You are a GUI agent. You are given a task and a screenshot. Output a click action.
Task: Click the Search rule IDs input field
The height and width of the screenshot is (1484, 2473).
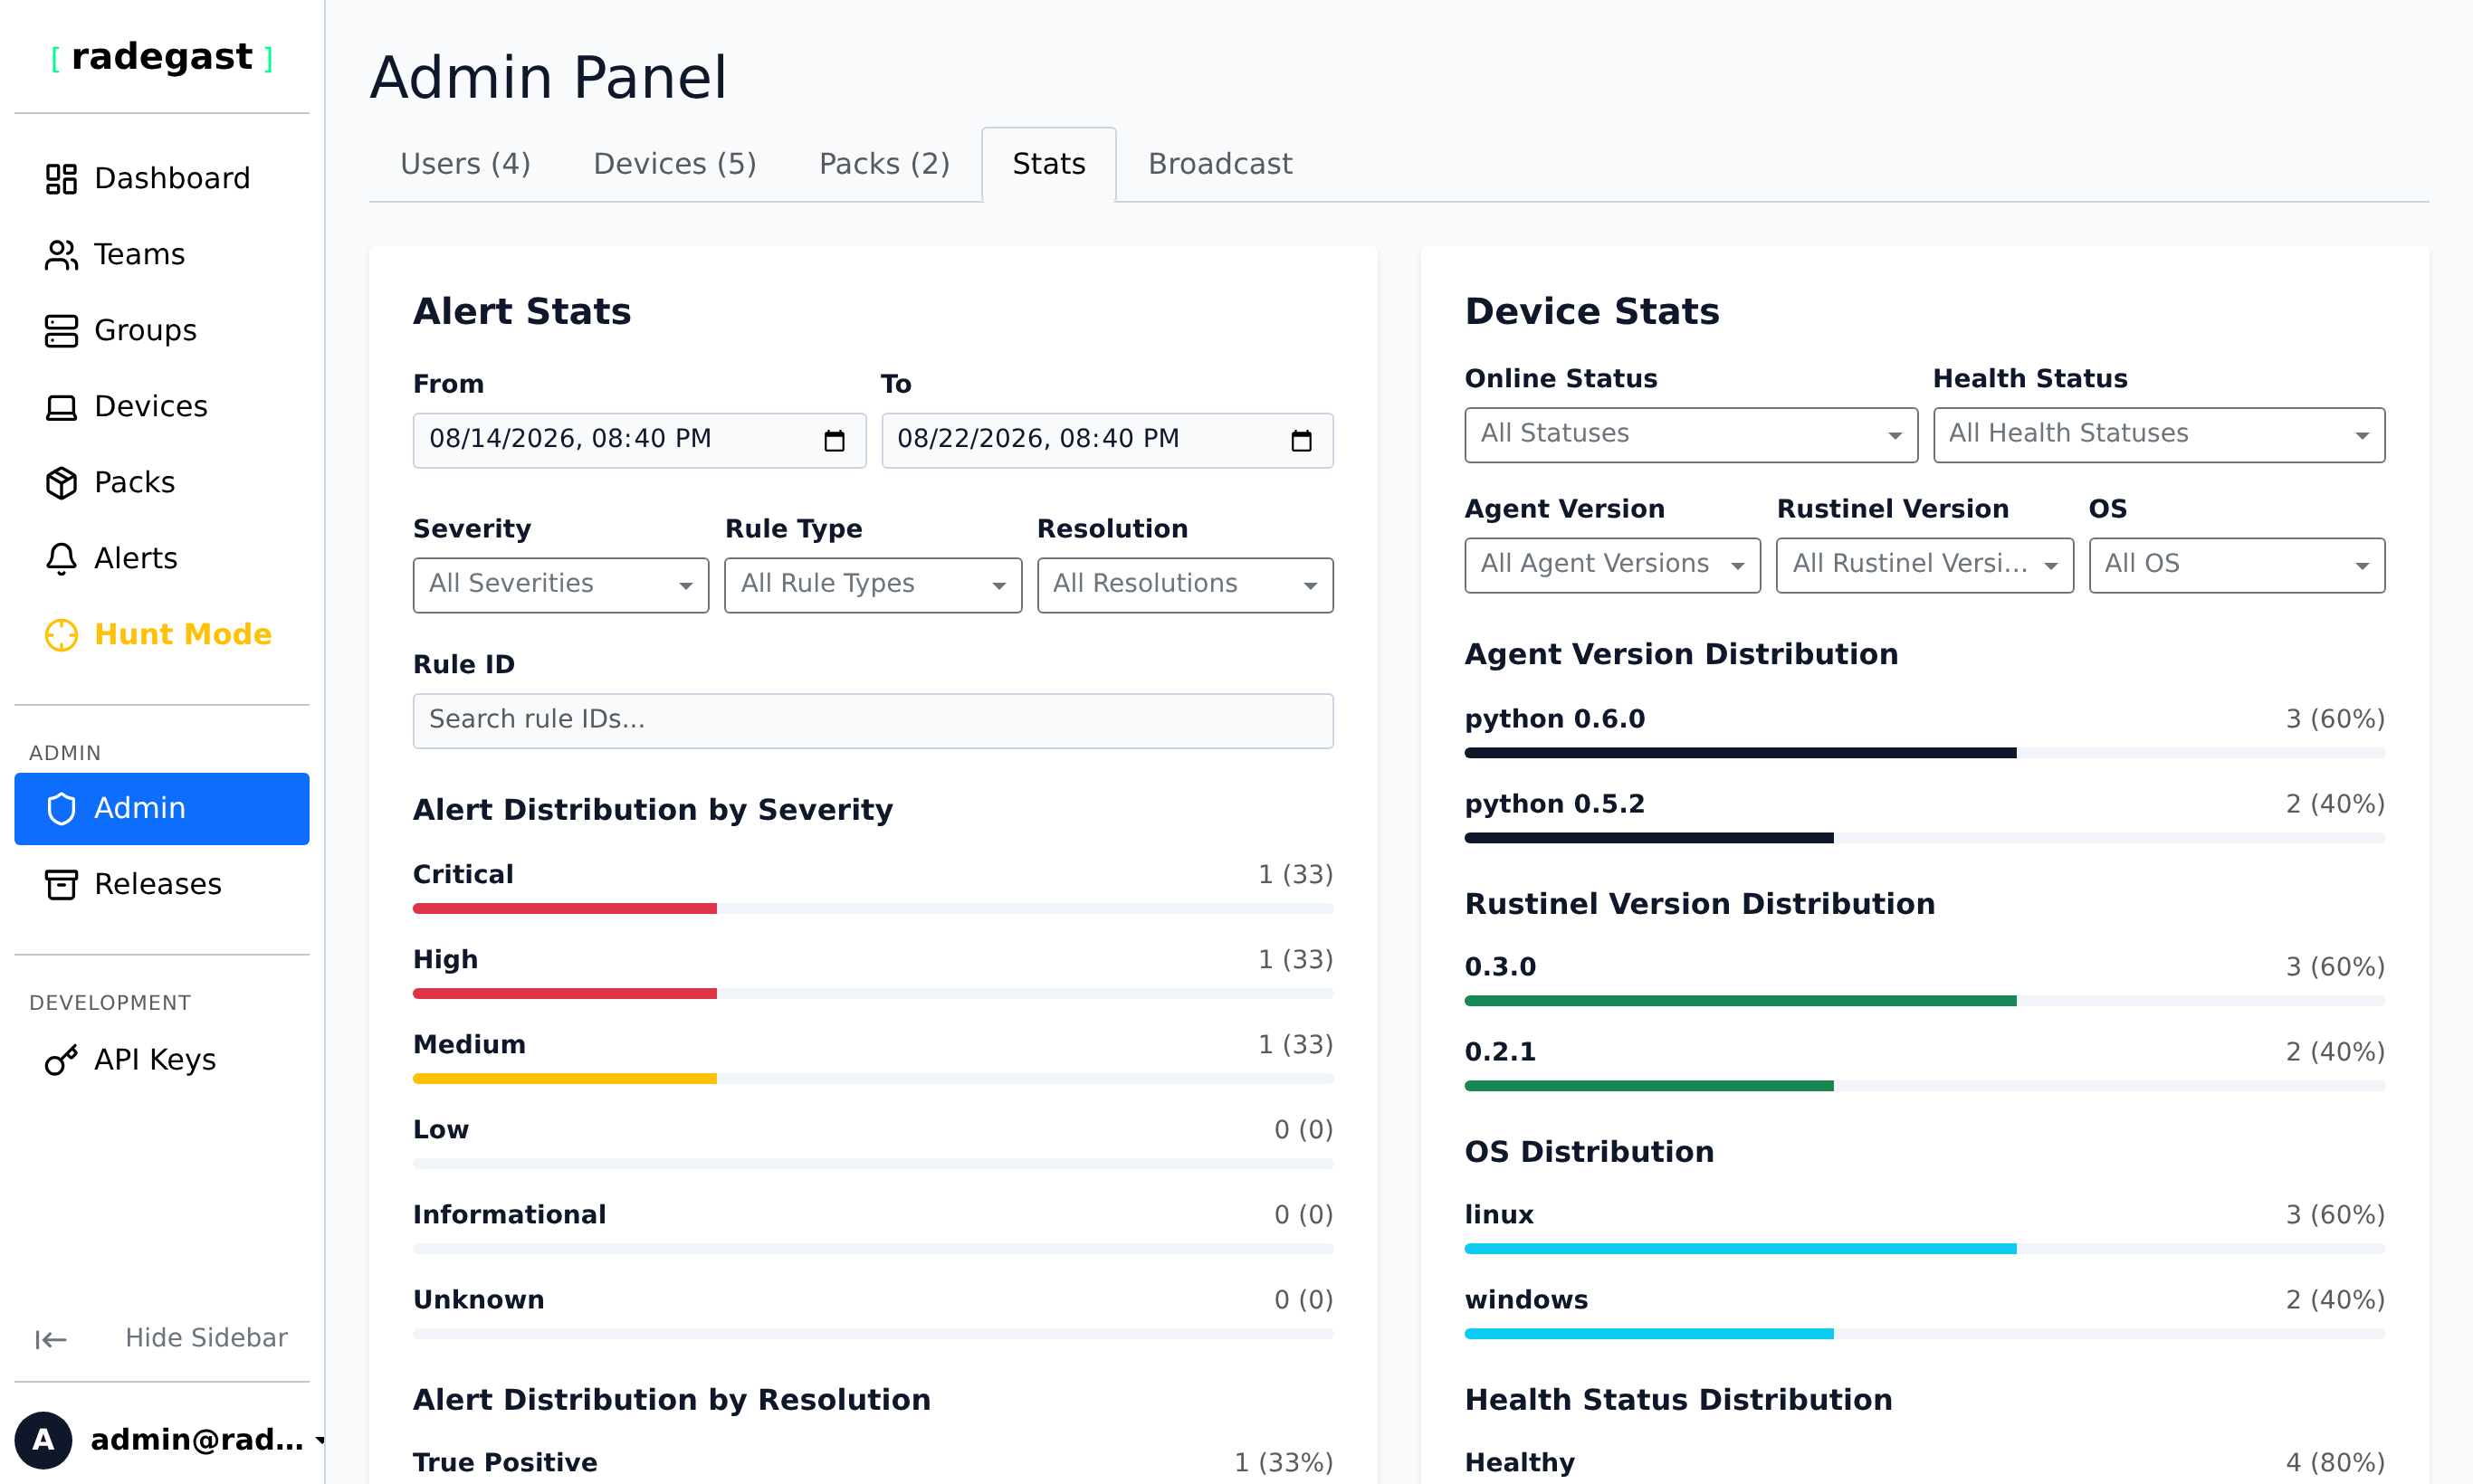click(x=874, y=721)
